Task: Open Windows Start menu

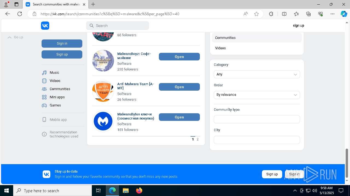Action: (7, 191)
